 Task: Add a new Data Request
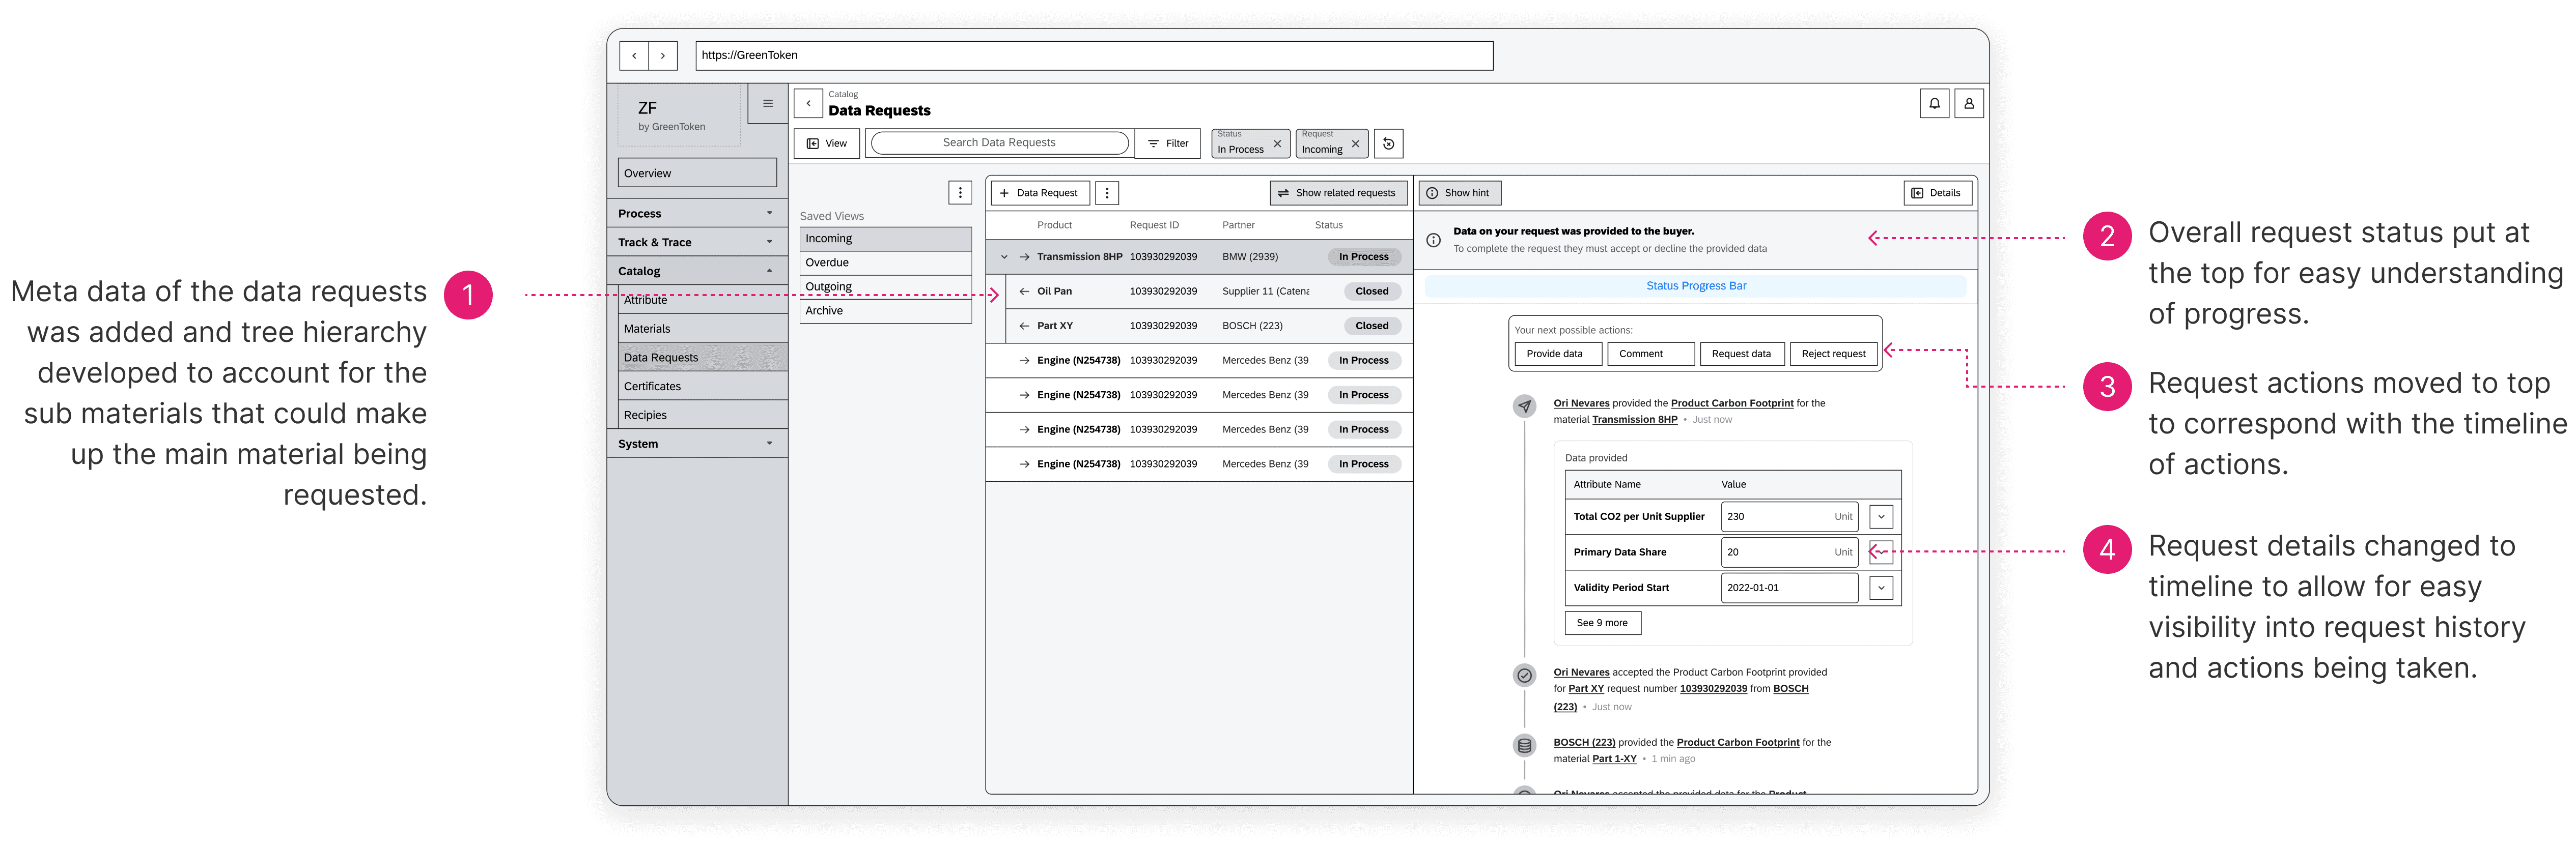(1039, 193)
